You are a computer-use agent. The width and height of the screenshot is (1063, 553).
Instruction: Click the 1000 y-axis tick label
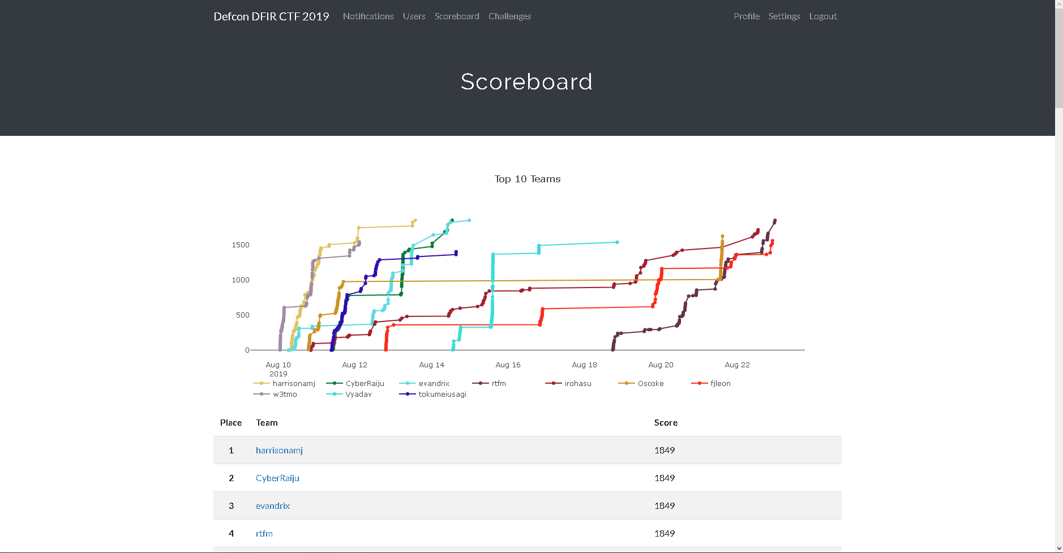click(x=241, y=280)
